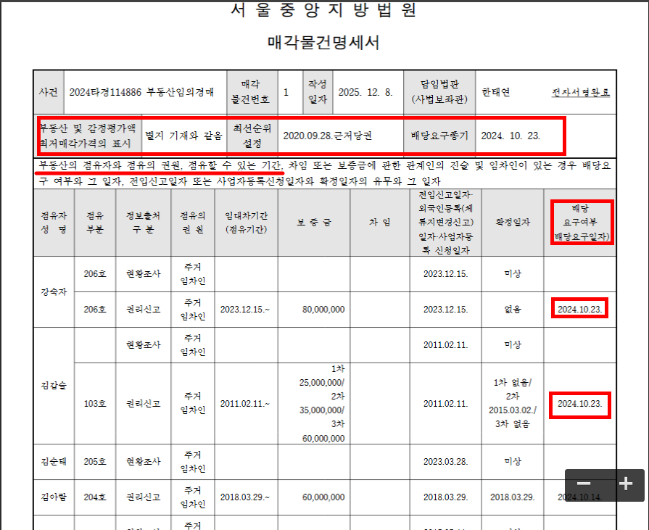Select occupant name 김갑술
Image resolution: width=649 pixels, height=530 pixels.
click(x=54, y=386)
